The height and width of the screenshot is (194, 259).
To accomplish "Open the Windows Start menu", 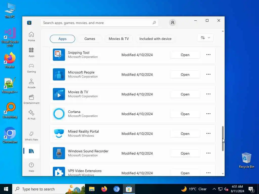I will [6, 189].
